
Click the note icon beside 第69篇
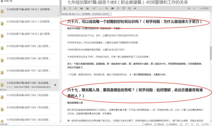coord(2,60)
